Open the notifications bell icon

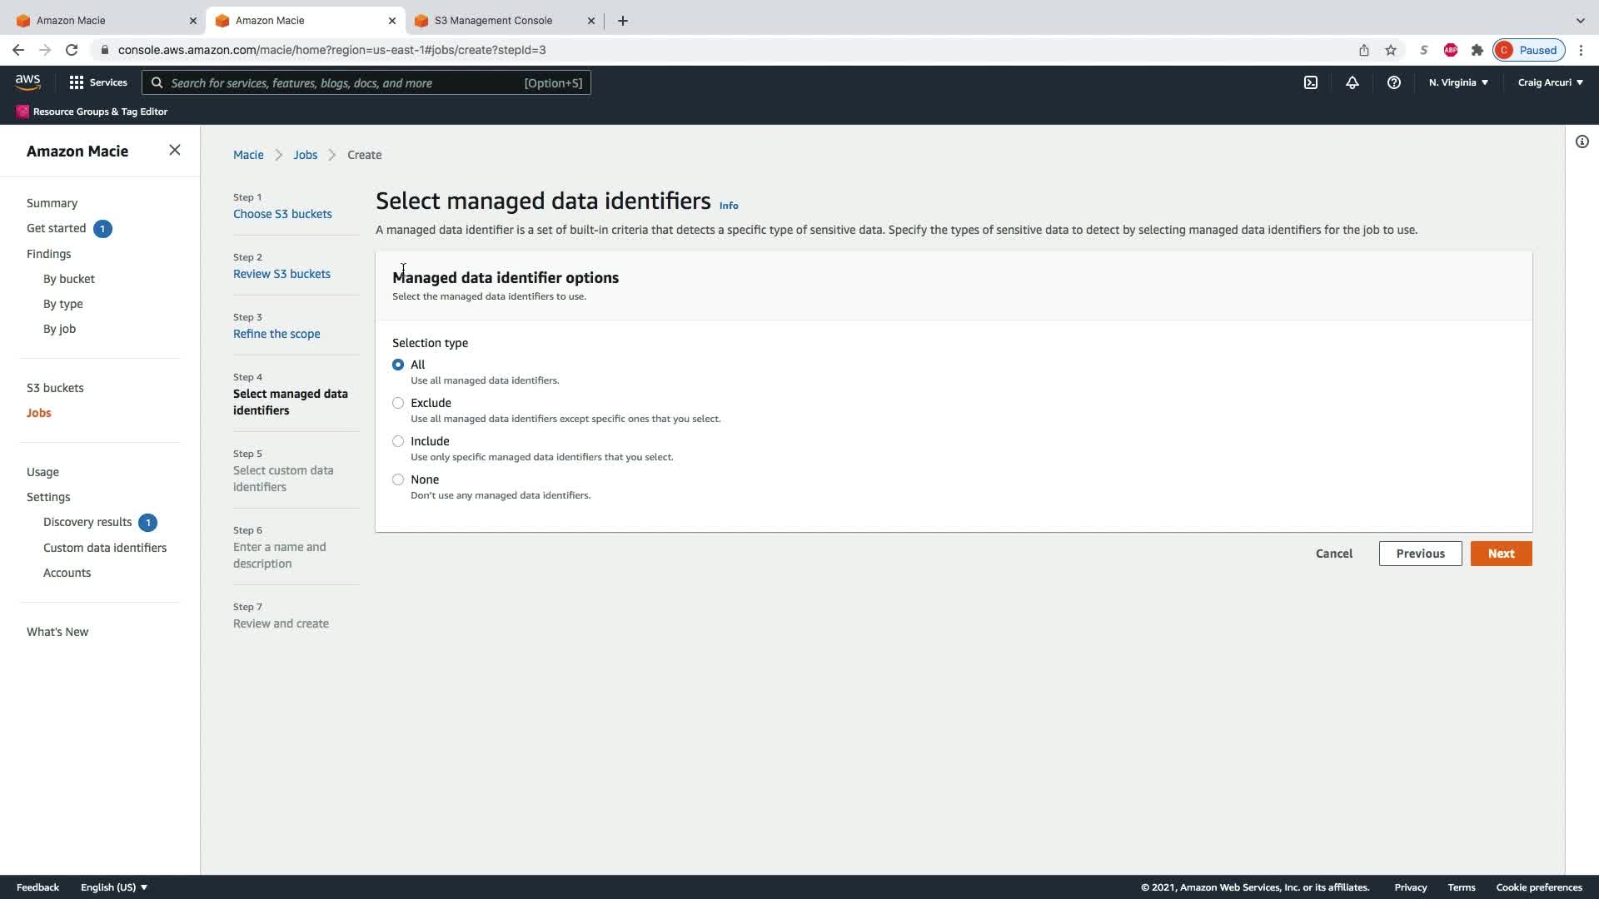point(1352,82)
